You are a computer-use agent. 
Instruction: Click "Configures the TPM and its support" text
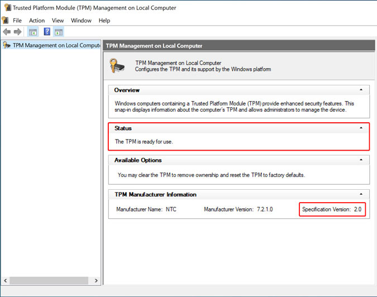click(203, 69)
